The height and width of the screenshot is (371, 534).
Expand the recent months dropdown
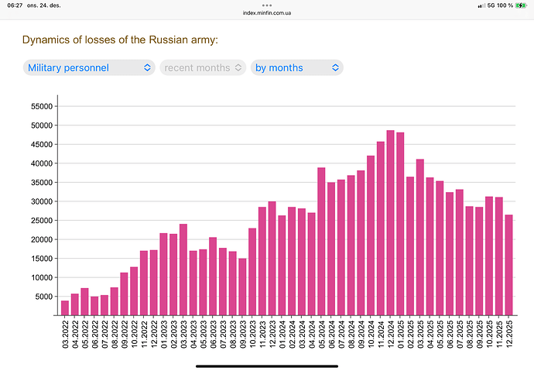[204, 67]
